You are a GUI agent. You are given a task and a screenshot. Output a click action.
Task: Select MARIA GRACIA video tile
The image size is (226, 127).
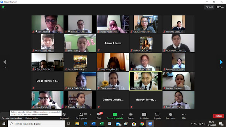(146, 43)
